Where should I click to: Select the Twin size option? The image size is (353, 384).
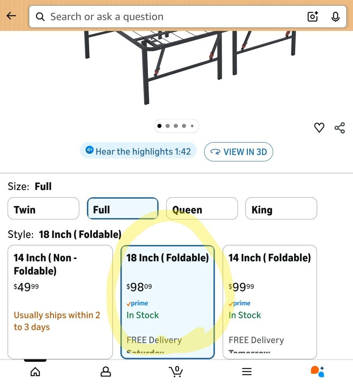[x=43, y=209]
